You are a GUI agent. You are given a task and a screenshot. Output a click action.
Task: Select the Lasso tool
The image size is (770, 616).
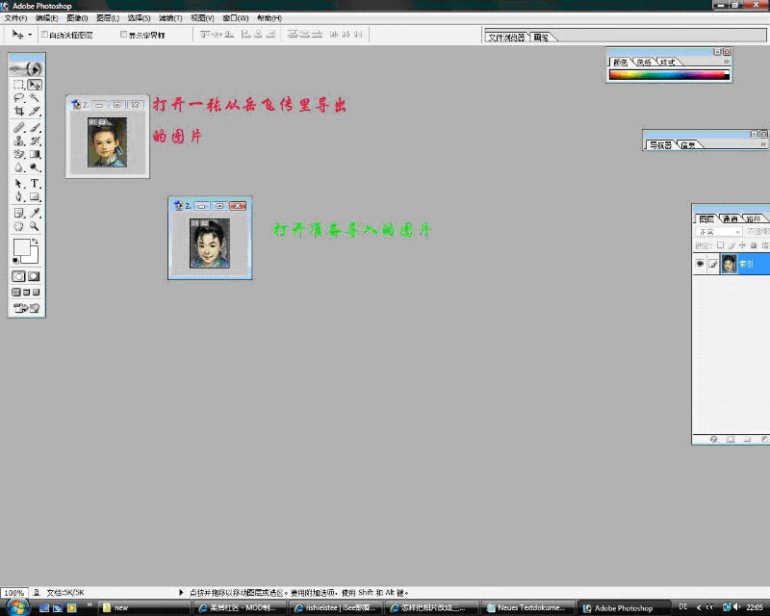coord(18,98)
